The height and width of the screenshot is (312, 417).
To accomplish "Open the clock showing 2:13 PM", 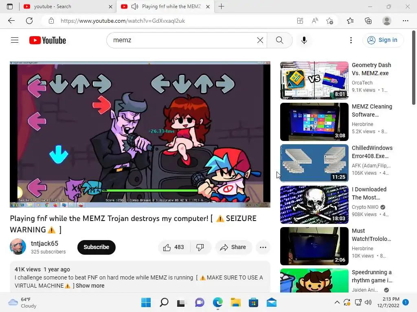I will 388,302.
